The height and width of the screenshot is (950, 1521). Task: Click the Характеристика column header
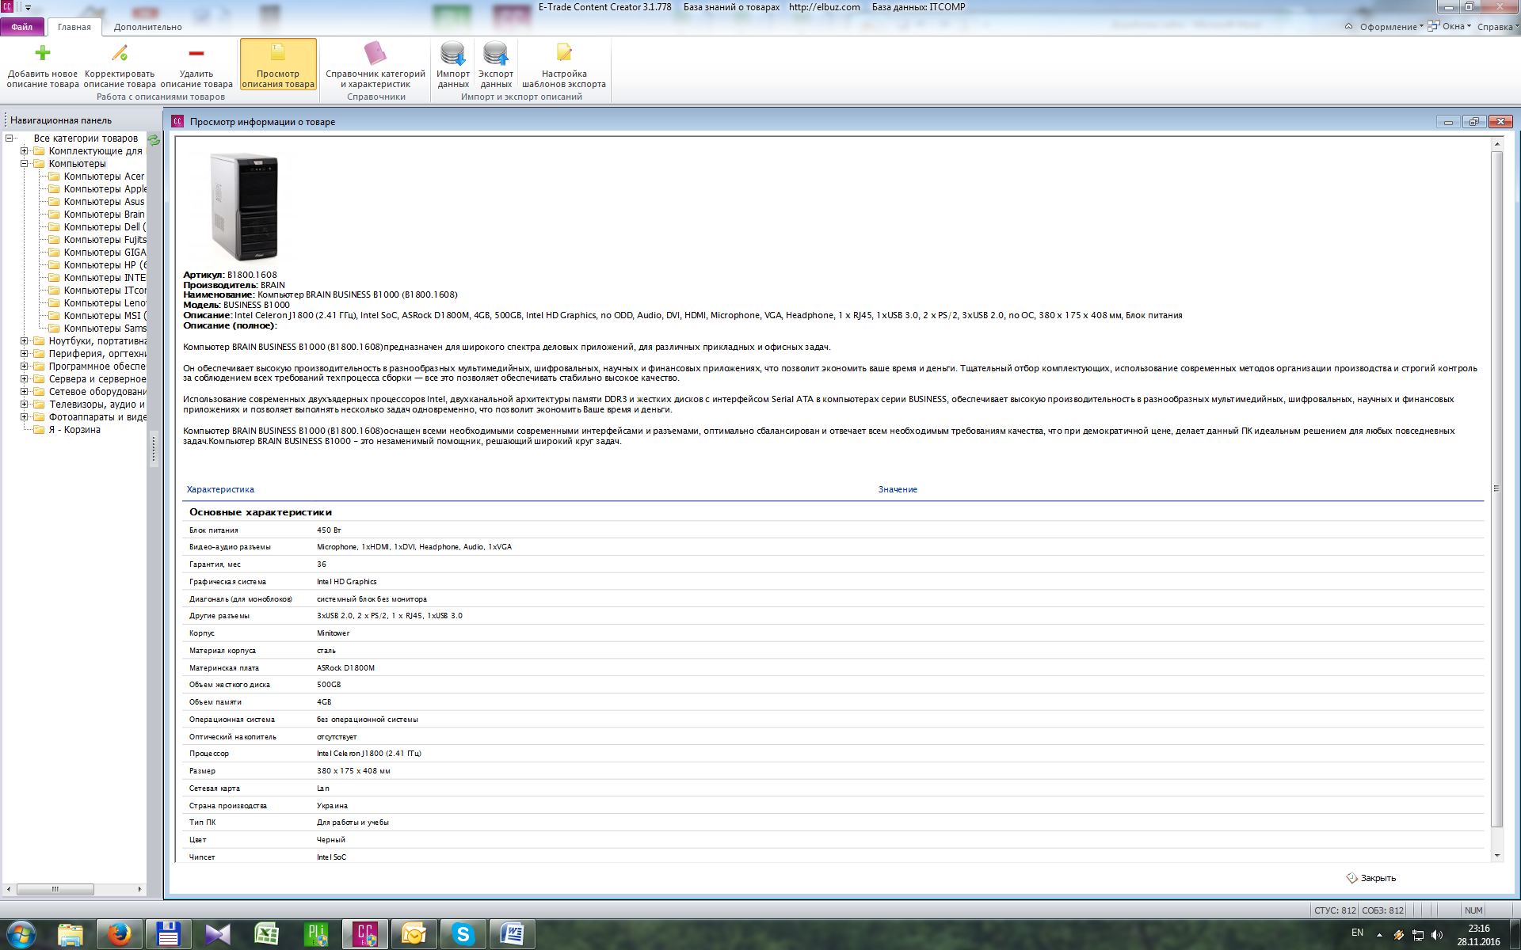[220, 490]
